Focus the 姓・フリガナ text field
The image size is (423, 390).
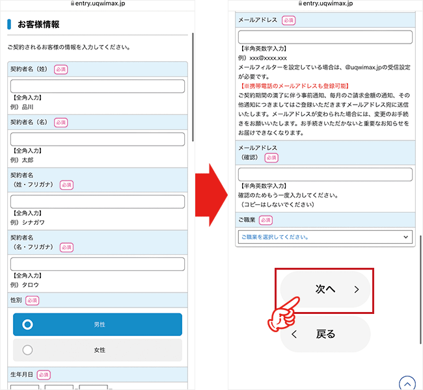pyautogui.click(x=98, y=201)
